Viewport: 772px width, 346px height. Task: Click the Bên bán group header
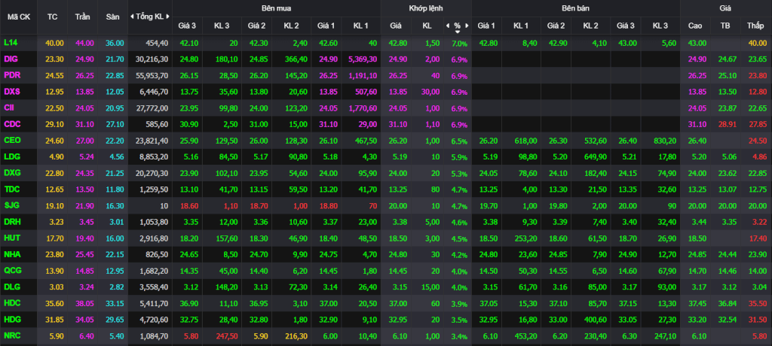coord(575,8)
